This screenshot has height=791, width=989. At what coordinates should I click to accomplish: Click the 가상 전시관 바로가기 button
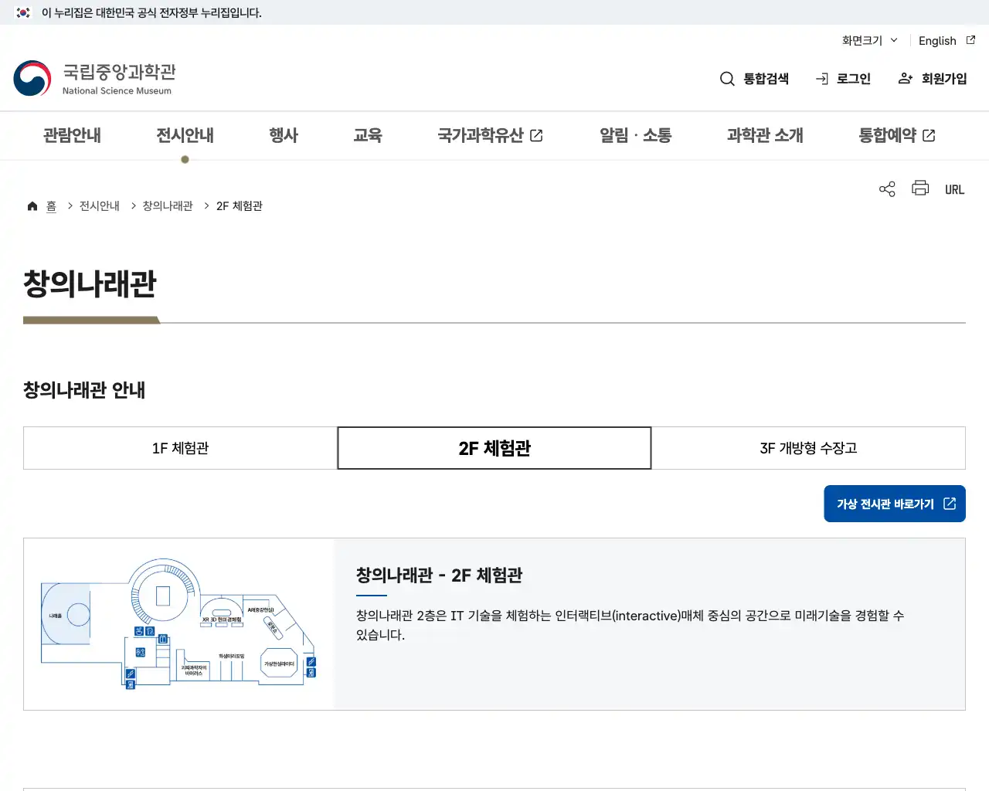pyautogui.click(x=894, y=503)
